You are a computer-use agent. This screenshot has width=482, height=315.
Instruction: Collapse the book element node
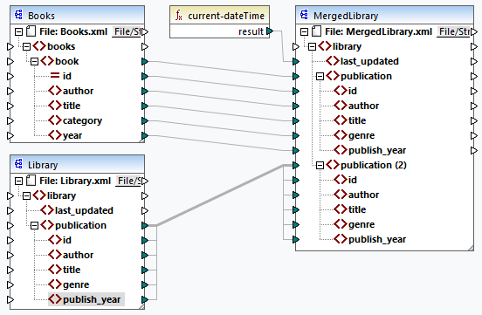[34, 61]
